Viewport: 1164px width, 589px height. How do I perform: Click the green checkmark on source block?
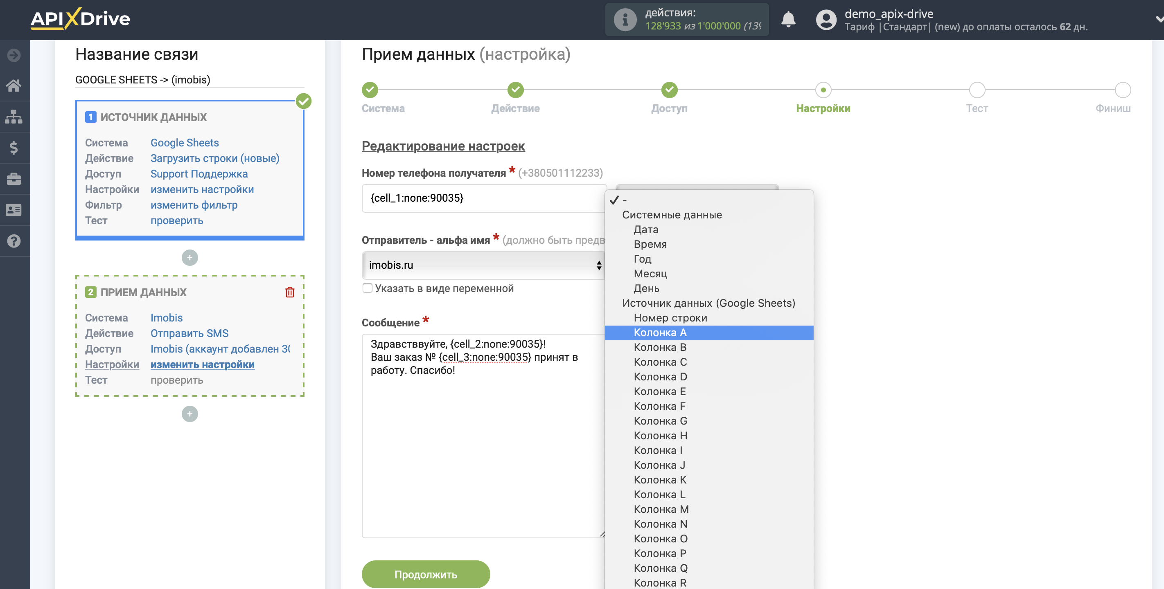click(304, 101)
